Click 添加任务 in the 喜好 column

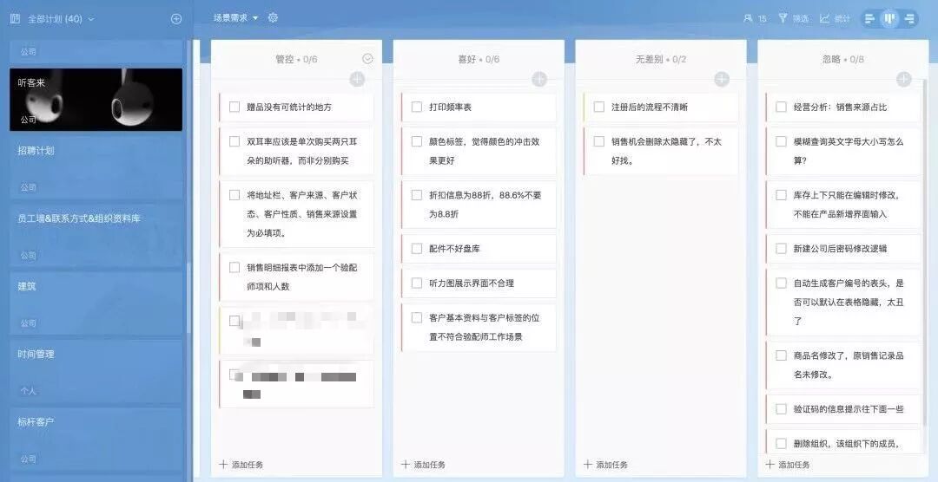[424, 464]
